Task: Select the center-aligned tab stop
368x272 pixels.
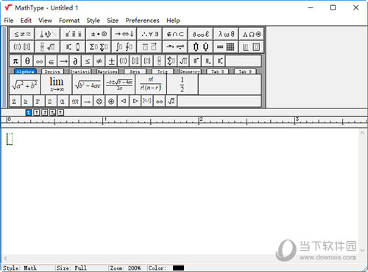Action: point(37,113)
